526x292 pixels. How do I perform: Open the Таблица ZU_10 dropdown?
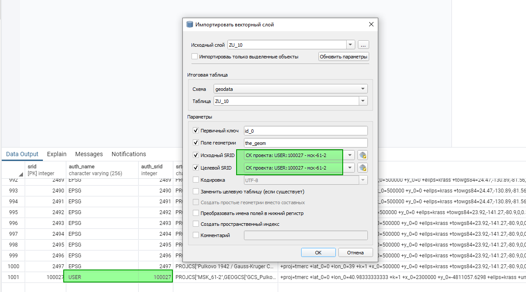[363, 101]
